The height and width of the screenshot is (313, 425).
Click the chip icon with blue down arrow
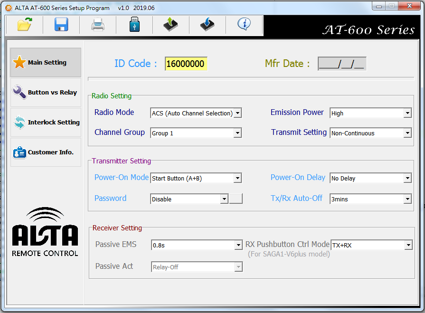[x=208, y=25]
